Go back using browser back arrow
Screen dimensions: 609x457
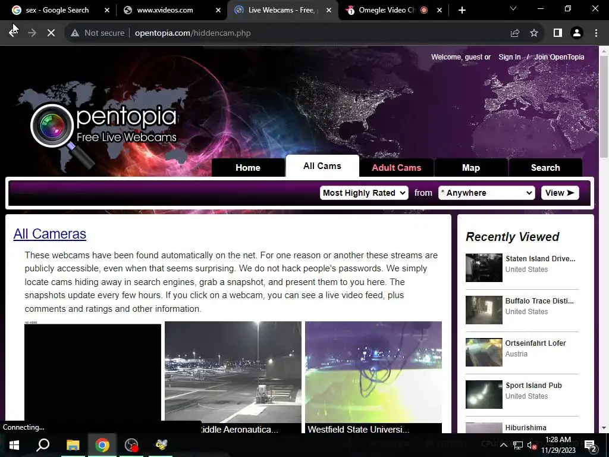[14, 33]
